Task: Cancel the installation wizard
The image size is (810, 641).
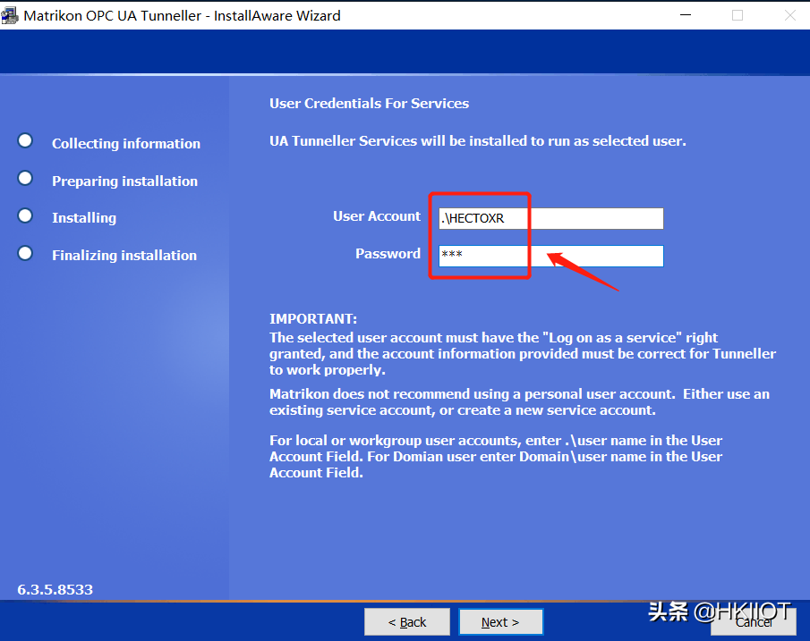Action: pyautogui.click(x=754, y=622)
